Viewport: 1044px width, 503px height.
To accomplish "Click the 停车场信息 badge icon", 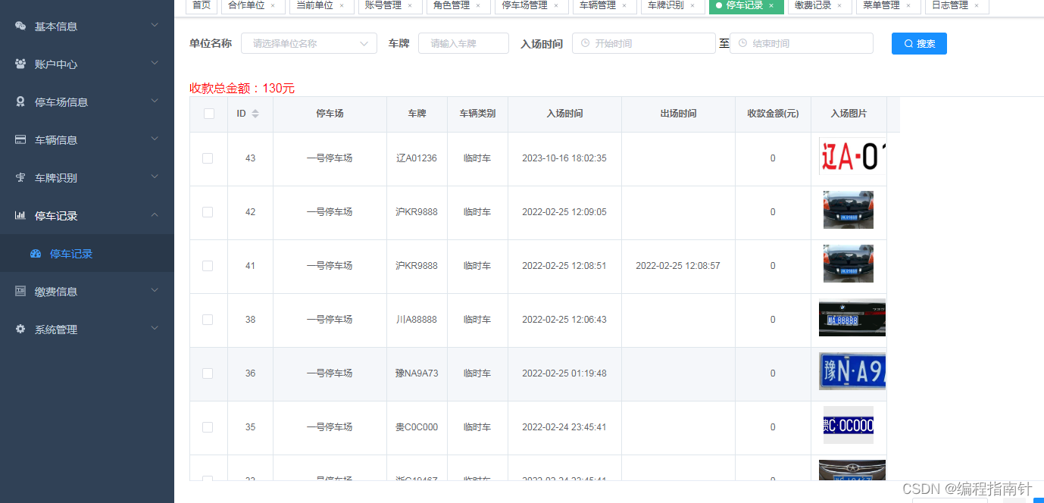I will pos(20,102).
